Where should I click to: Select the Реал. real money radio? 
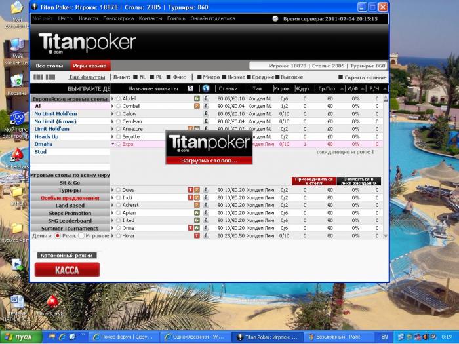pos(58,235)
